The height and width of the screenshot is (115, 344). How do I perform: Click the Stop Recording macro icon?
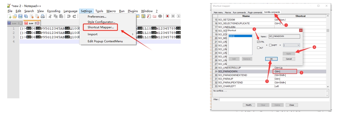[x=173, y=16]
